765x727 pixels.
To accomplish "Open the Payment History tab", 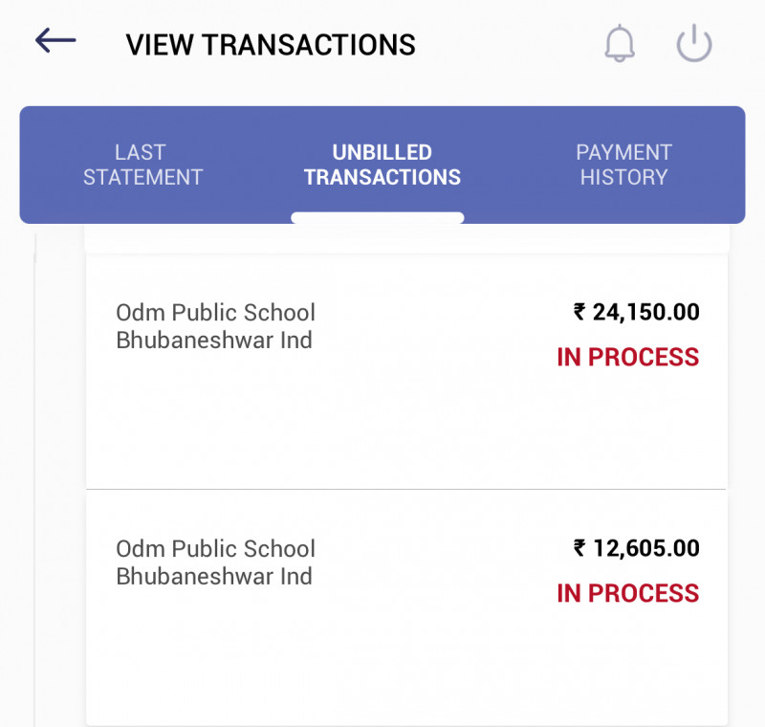I will point(623,165).
